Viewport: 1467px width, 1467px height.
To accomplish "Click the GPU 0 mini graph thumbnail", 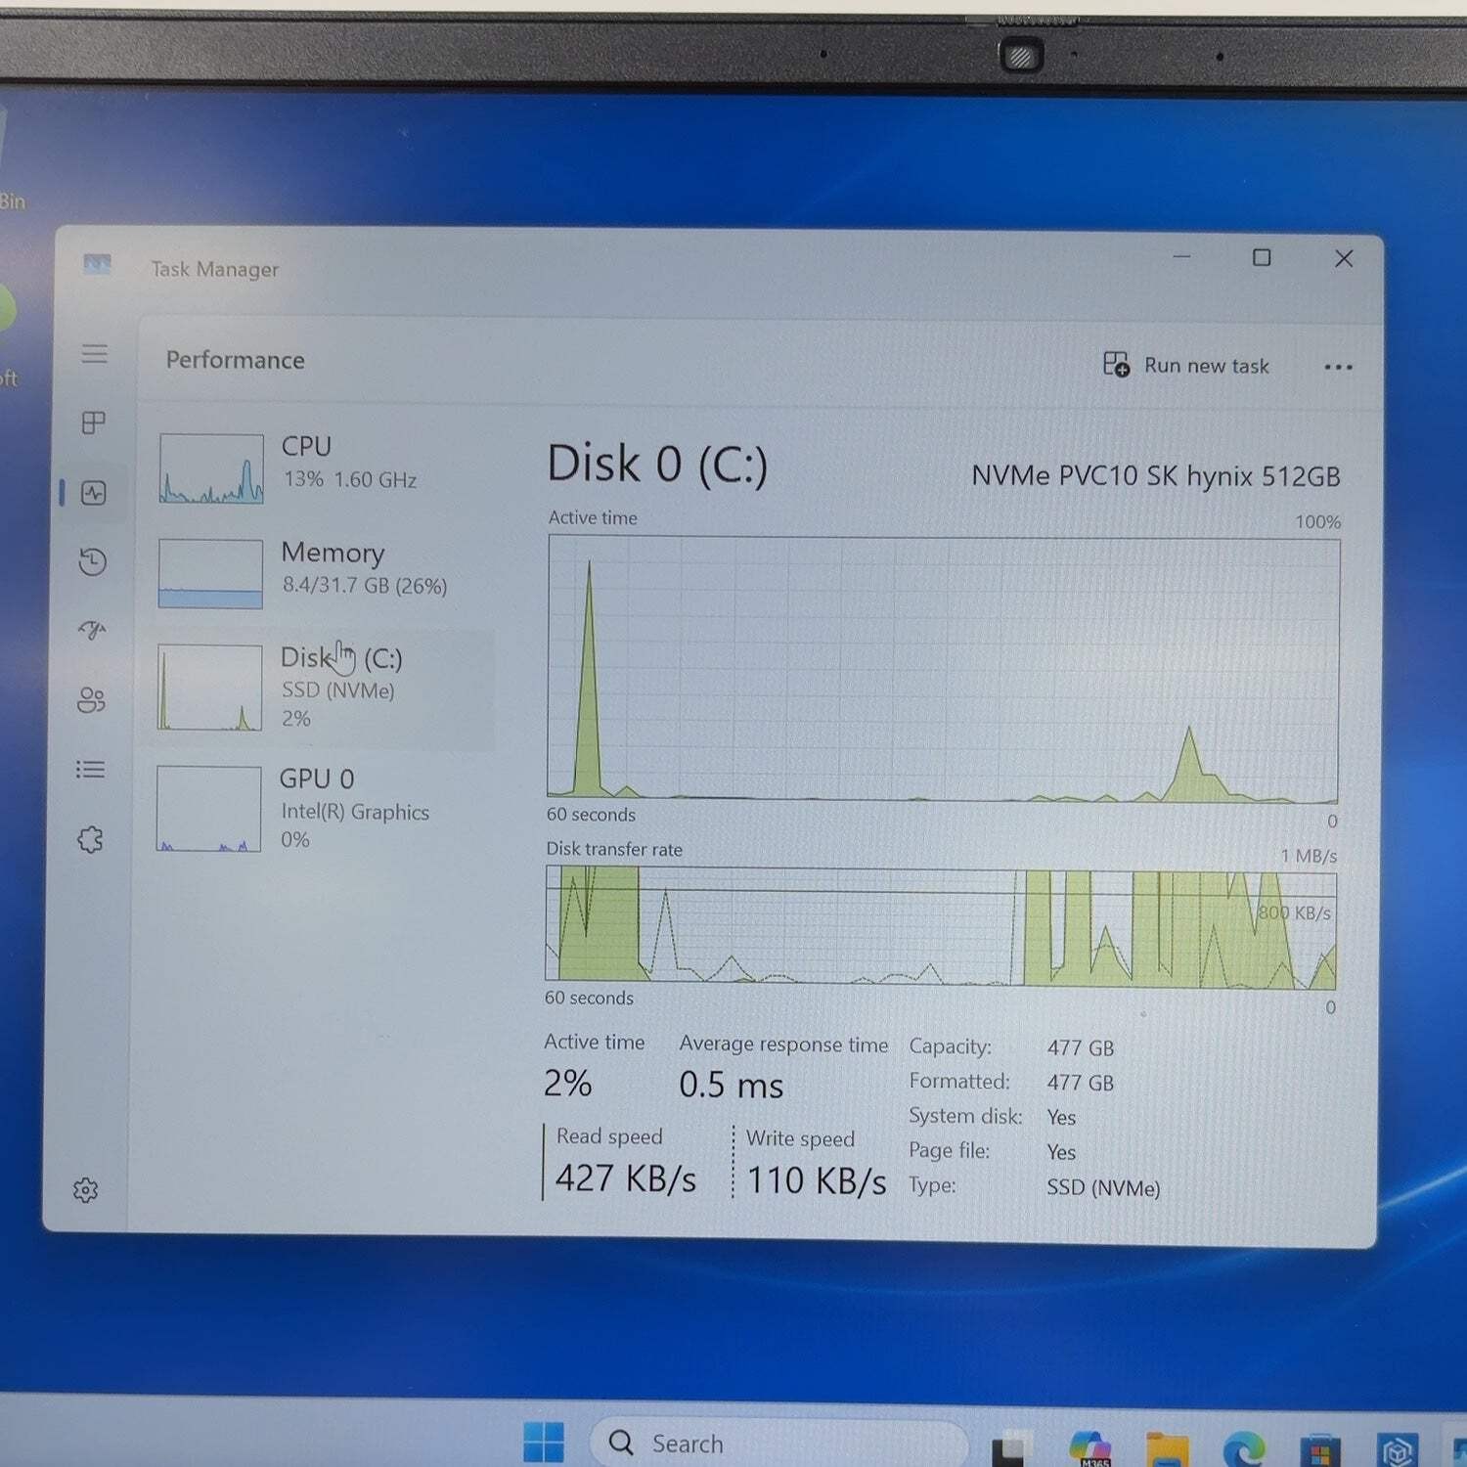I will pyautogui.click(x=208, y=809).
